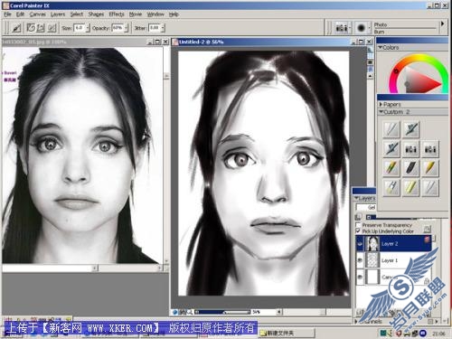Select the third-row leftmost pencil-style custom brush
The image size is (452, 339).
[391, 168]
